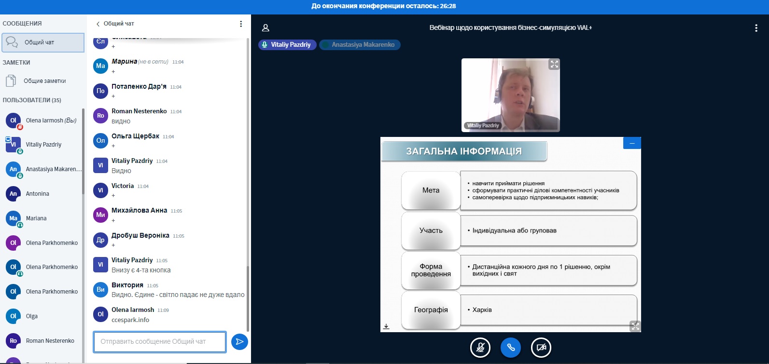
Task: Click the Др avatar for Дробуш Вероніка
Action: point(100,240)
